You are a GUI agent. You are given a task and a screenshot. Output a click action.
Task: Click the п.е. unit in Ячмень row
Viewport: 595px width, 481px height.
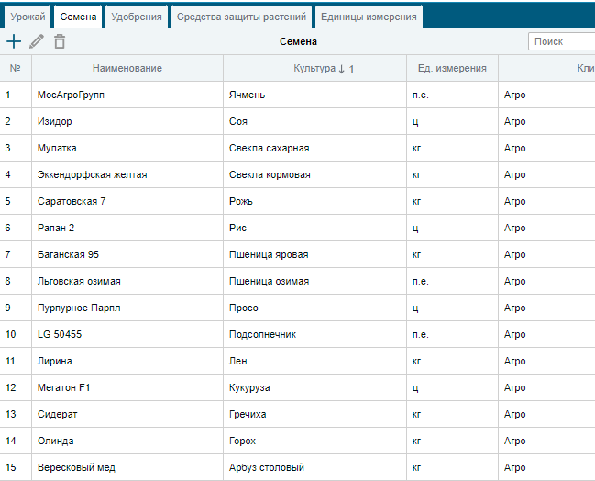coord(421,95)
